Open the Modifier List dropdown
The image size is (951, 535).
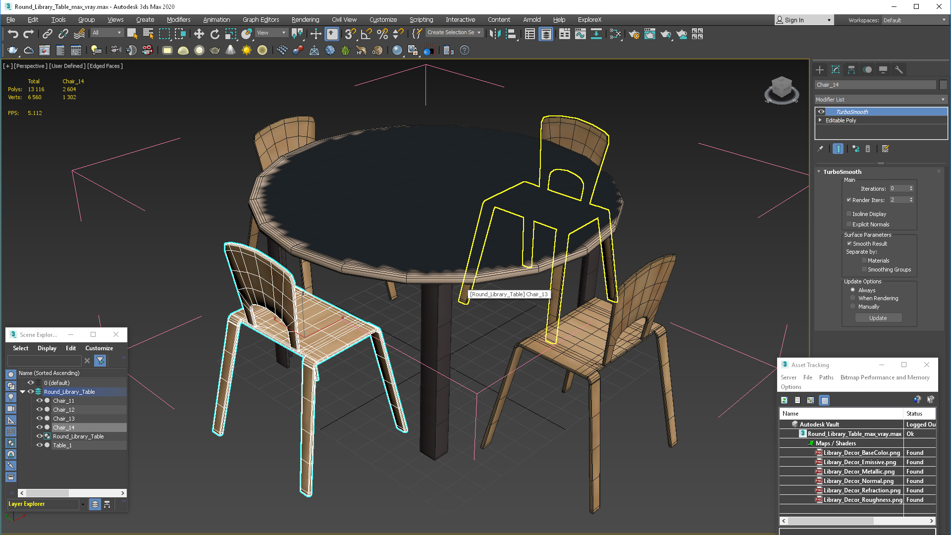pyautogui.click(x=881, y=100)
